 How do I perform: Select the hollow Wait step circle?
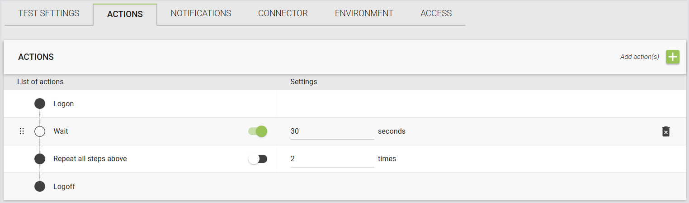click(40, 131)
